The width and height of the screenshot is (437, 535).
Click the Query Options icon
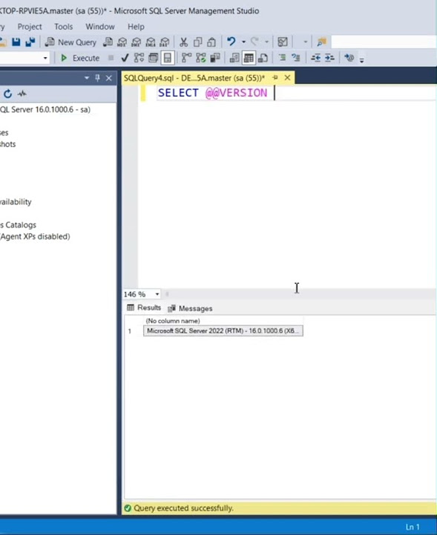154,58
